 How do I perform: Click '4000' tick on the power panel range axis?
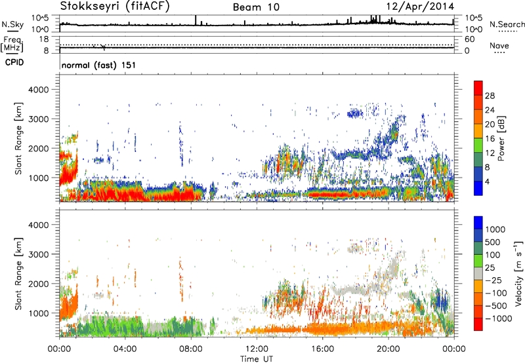click(x=39, y=90)
